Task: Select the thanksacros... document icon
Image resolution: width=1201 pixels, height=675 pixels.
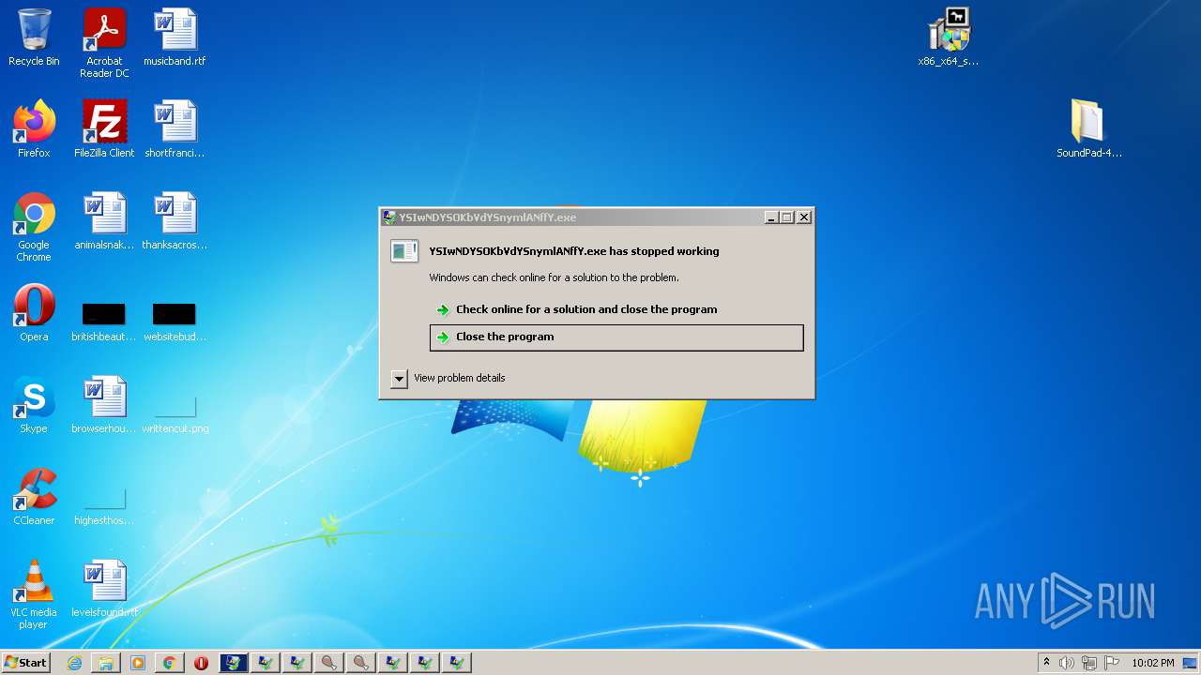Action: pyautogui.click(x=175, y=221)
